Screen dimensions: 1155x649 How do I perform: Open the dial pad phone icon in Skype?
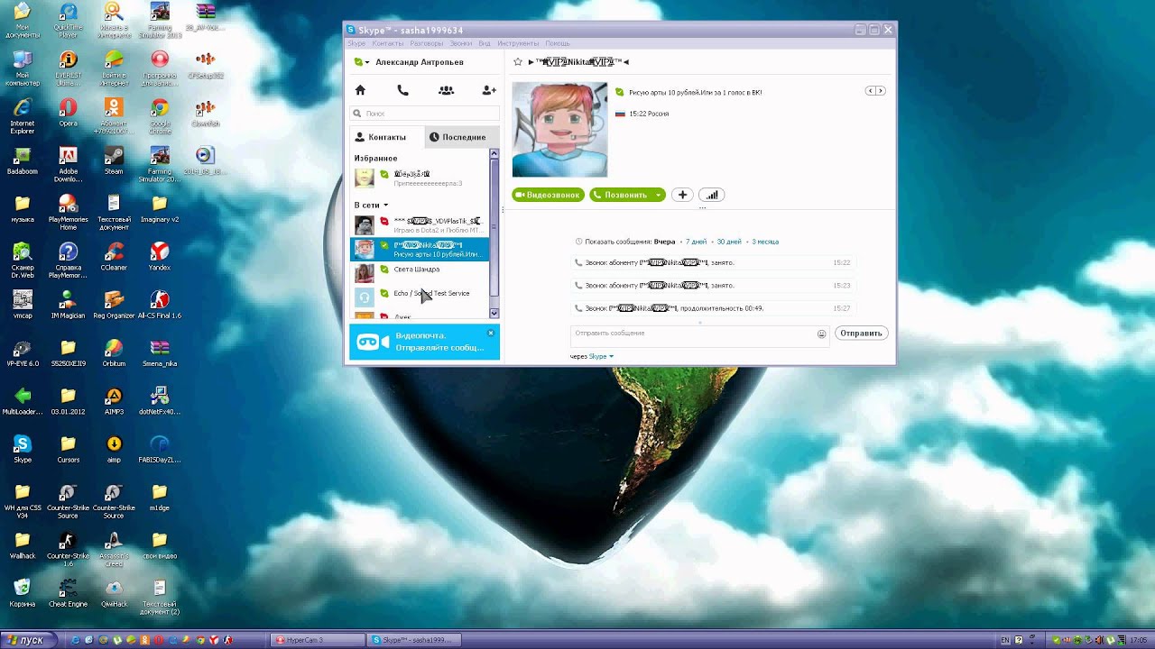click(x=402, y=90)
